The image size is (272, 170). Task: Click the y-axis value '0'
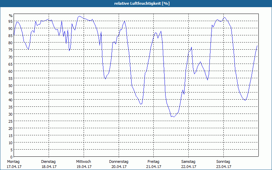[12, 157]
